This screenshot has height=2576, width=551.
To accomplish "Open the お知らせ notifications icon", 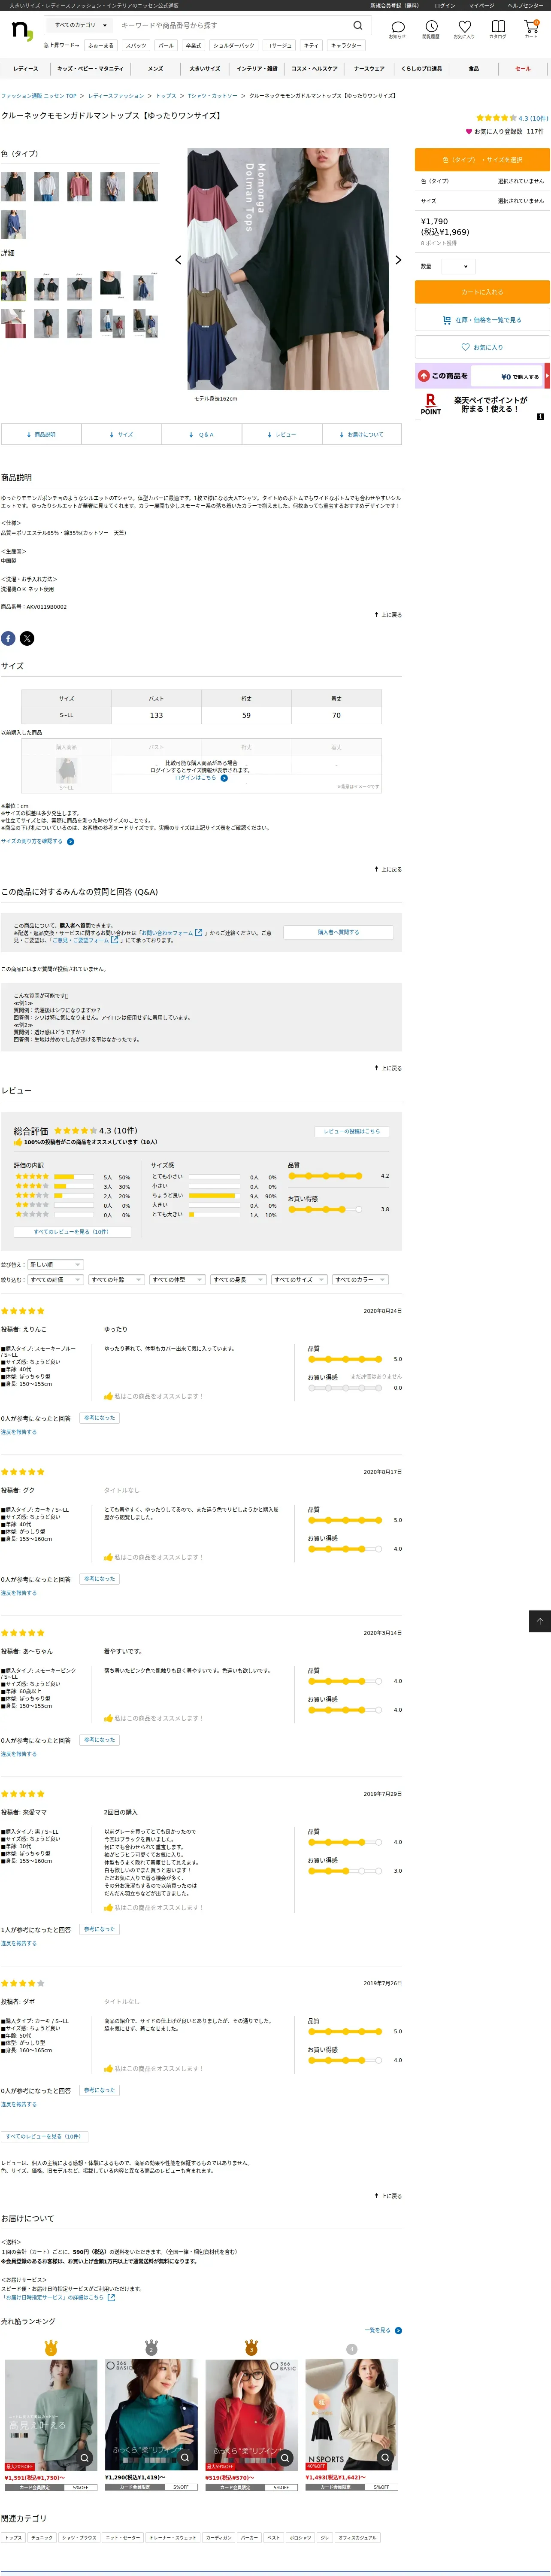I will 398,29.
